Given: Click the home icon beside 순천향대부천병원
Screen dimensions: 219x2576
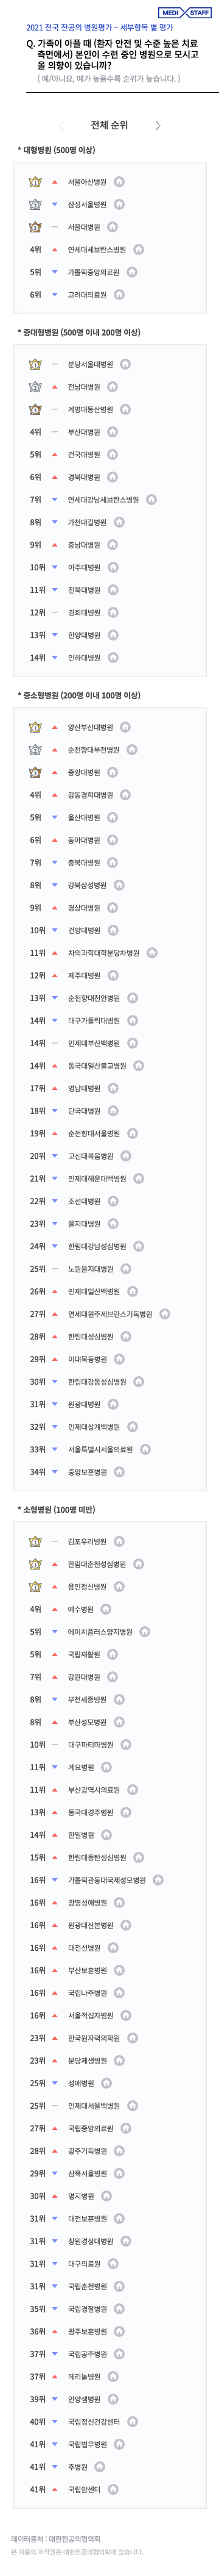Looking at the screenshot, I should point(133,750).
